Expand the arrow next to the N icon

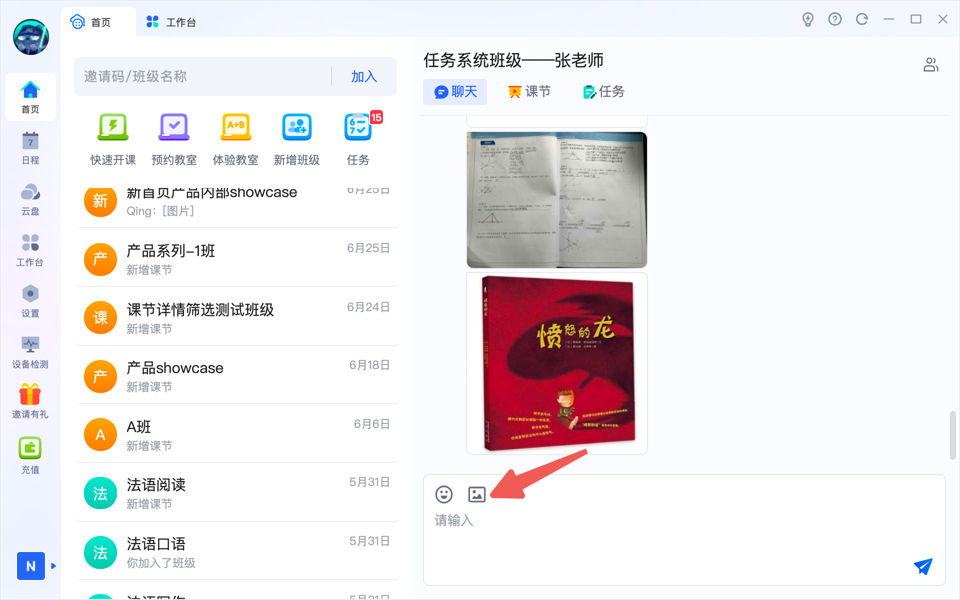[x=53, y=566]
